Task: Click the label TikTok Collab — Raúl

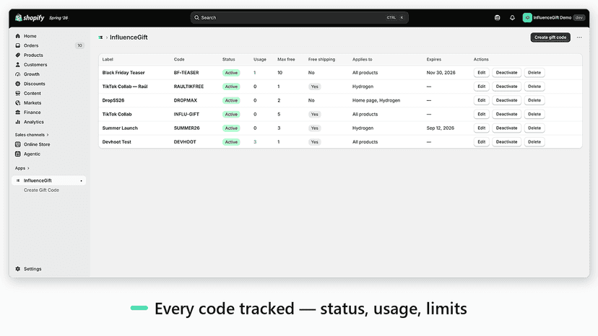Action: click(125, 87)
